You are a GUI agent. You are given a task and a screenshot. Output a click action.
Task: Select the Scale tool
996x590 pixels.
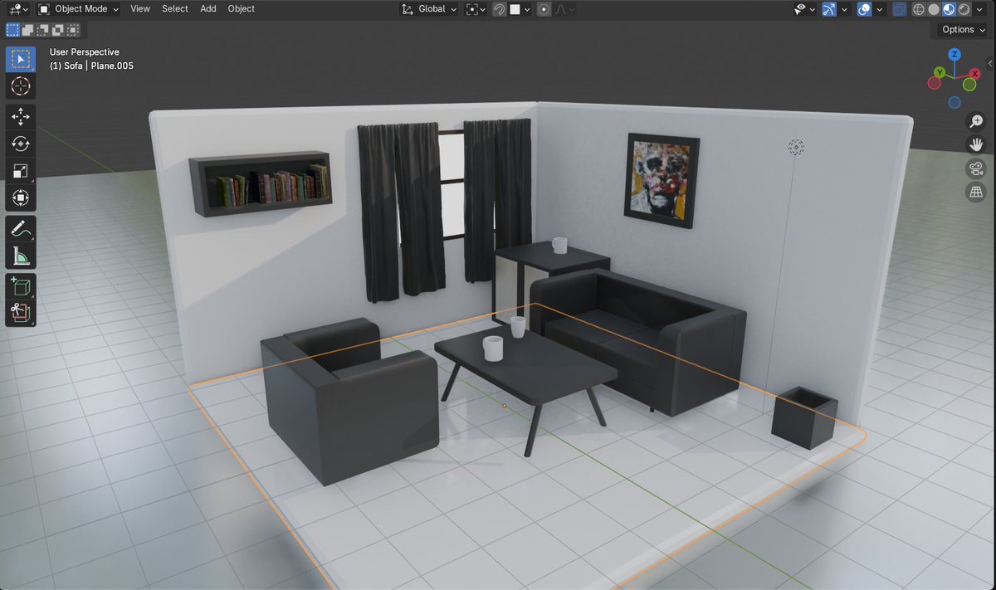point(20,170)
